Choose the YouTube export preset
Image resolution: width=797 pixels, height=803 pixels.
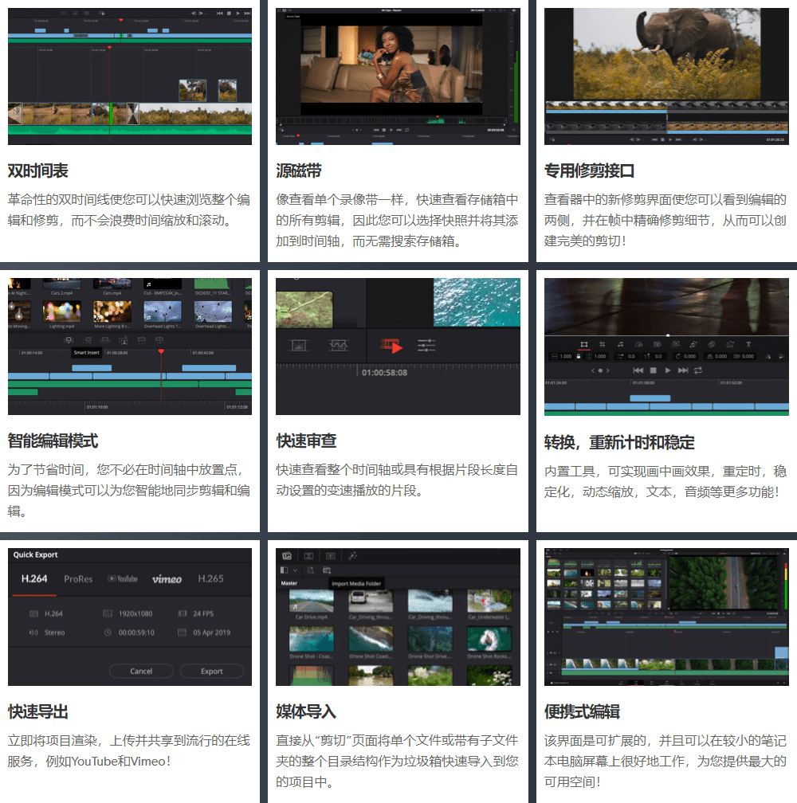[122, 579]
